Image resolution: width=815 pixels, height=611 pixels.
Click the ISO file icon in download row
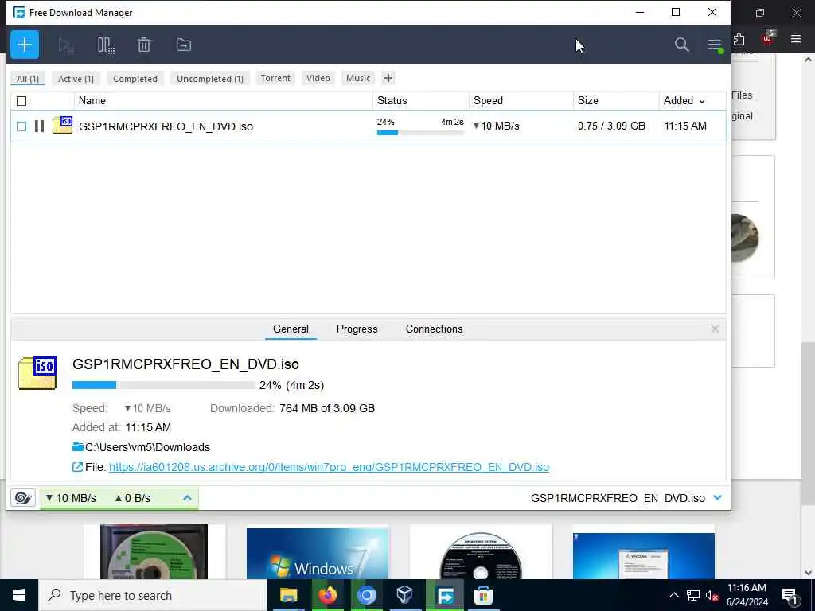62,125
